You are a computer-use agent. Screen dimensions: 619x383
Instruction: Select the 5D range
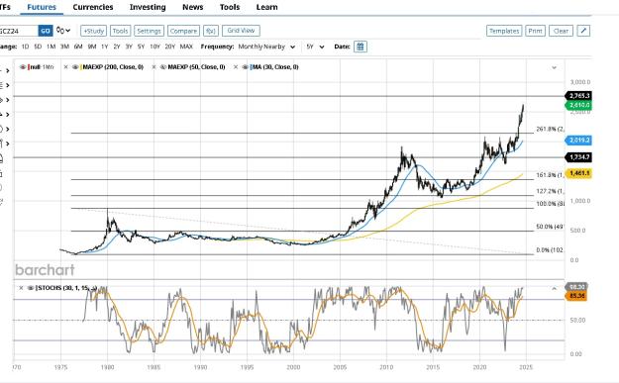point(38,47)
